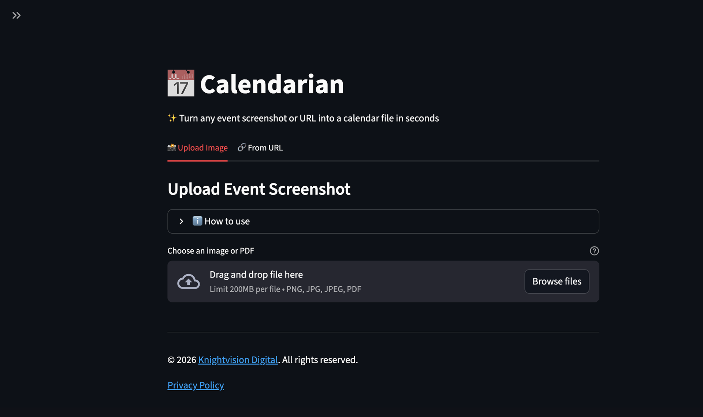The width and height of the screenshot is (703, 417).
Task: Click the Drag and drop file here text
Action: click(256, 275)
